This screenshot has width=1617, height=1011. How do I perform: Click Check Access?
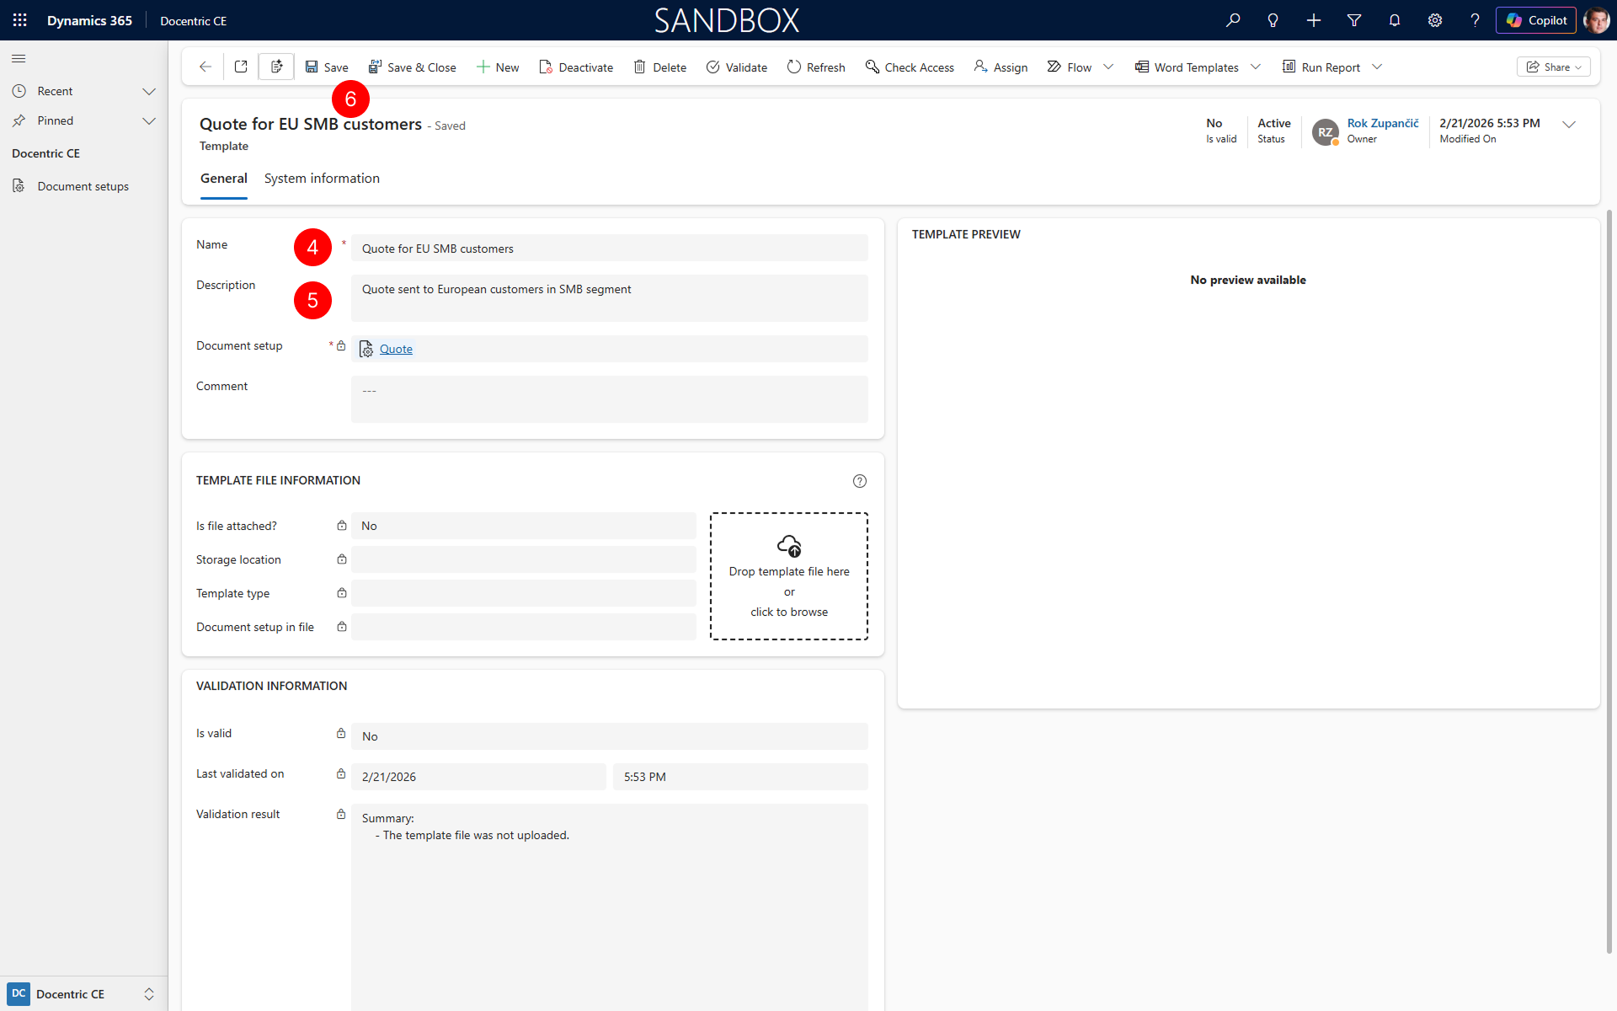910,67
